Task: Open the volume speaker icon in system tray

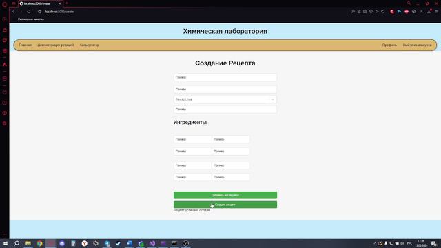Action: click(402, 243)
